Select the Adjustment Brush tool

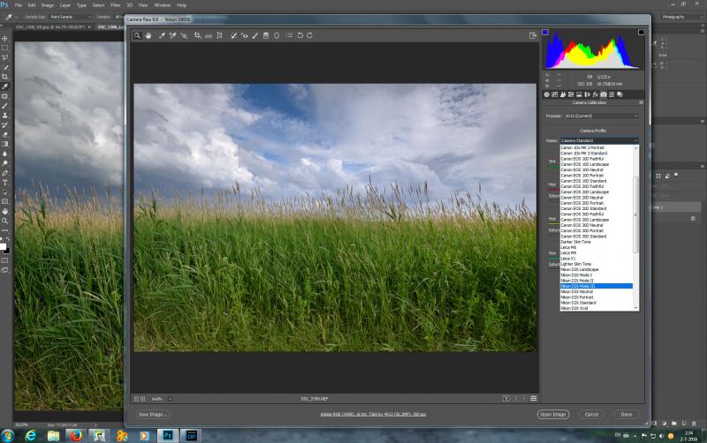point(255,35)
